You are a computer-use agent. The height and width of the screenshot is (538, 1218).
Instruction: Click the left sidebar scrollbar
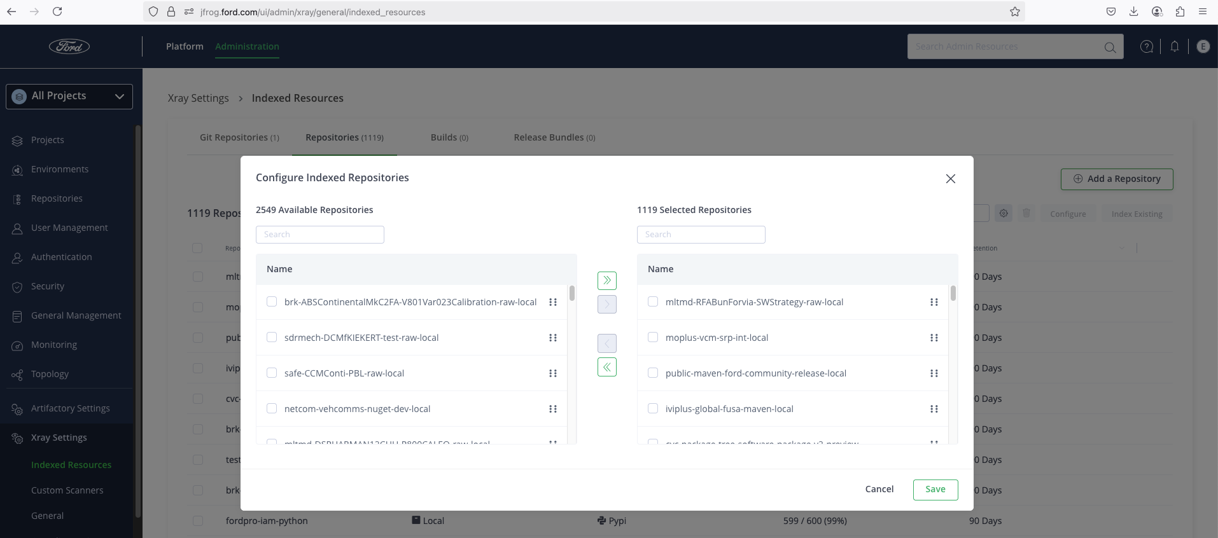click(x=137, y=321)
